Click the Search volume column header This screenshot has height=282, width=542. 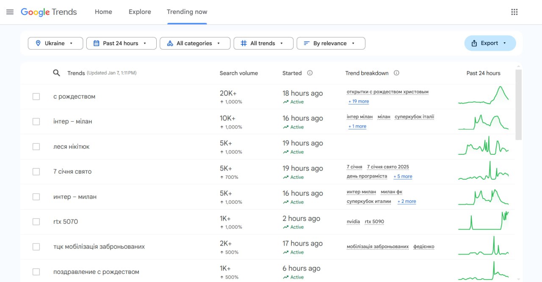point(239,73)
